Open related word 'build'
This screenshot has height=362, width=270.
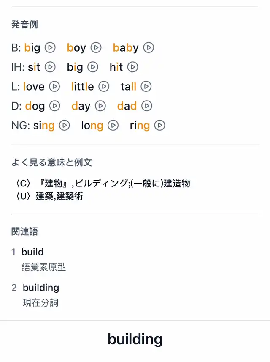[32, 252]
